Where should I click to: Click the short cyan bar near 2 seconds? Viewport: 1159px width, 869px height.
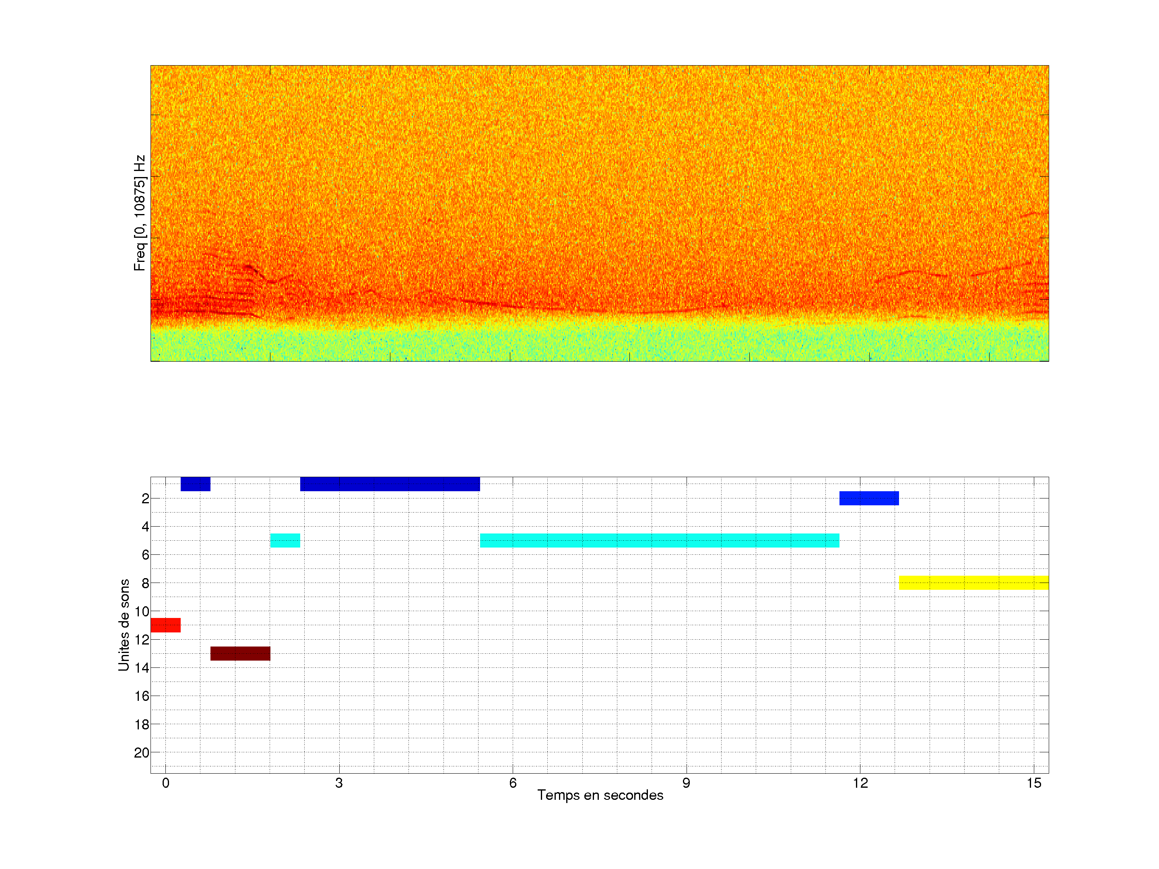coord(285,540)
